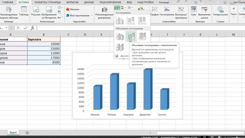Click the Дидюкин bar in the chart
This screenshot has width=245, height=138.
coord(148,89)
